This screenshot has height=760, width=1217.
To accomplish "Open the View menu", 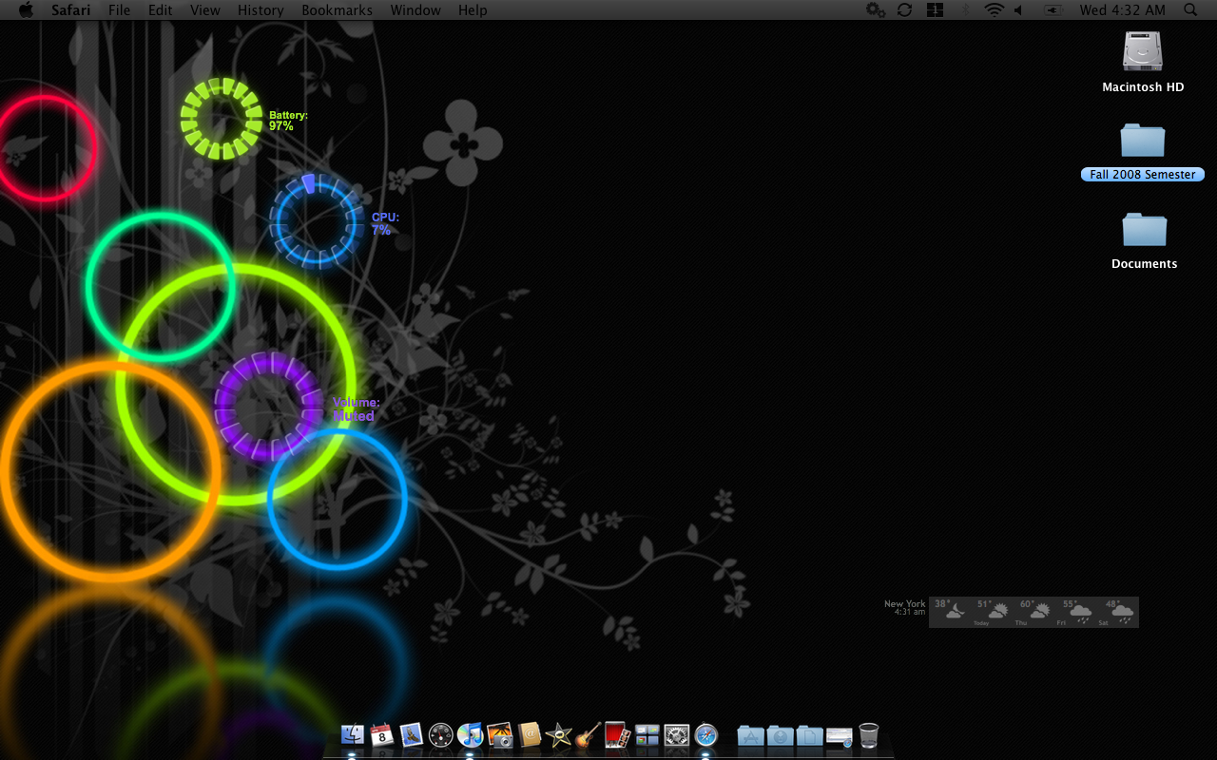I will [205, 9].
